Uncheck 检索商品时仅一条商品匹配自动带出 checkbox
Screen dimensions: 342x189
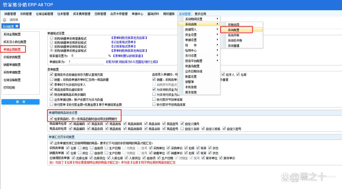coord(51,119)
